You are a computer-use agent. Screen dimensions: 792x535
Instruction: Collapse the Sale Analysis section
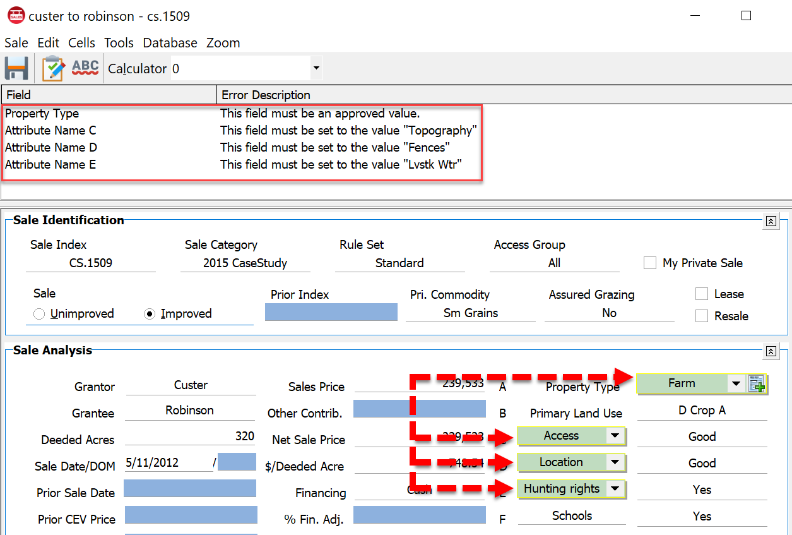(771, 351)
